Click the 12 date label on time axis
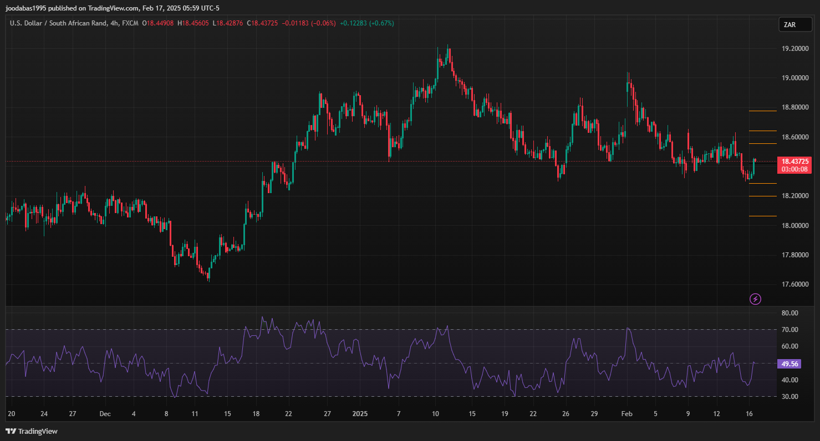820x441 pixels. click(716, 414)
